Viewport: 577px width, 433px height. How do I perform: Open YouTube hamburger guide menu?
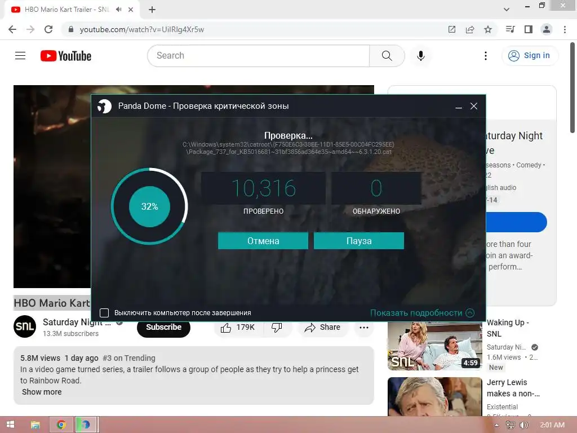(x=20, y=56)
